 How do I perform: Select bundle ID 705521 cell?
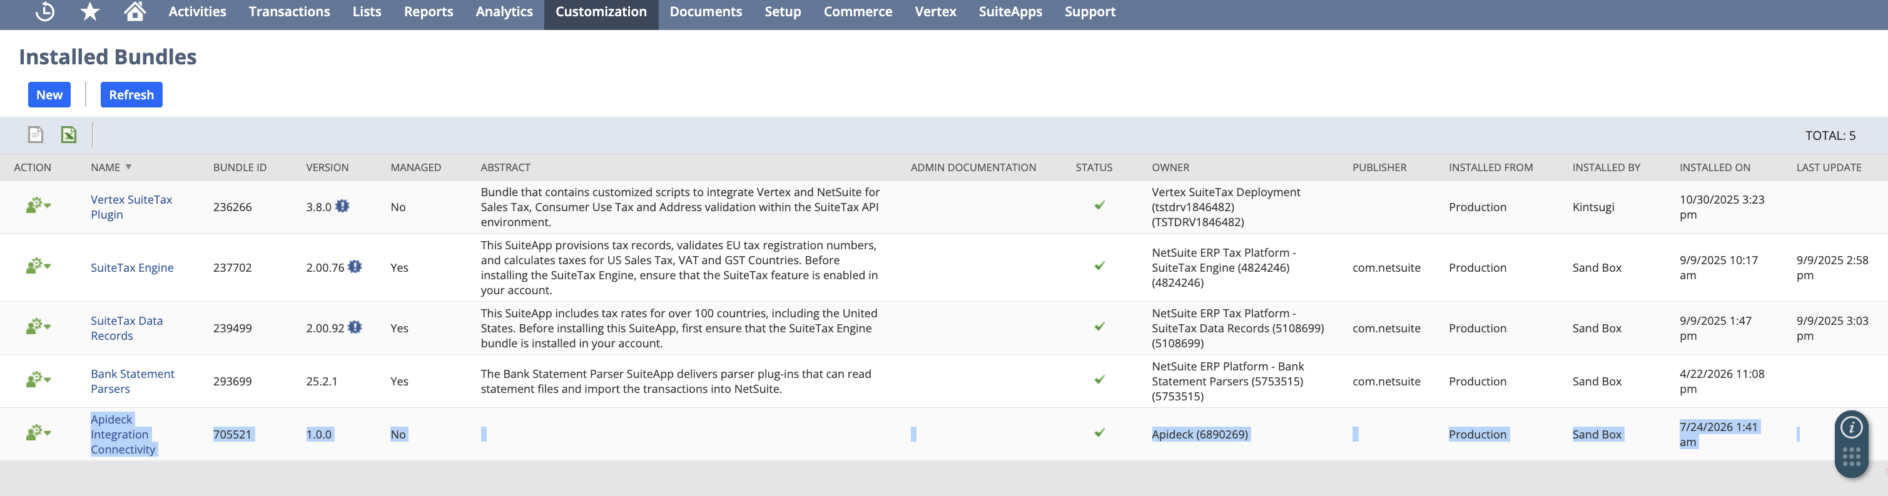click(232, 435)
